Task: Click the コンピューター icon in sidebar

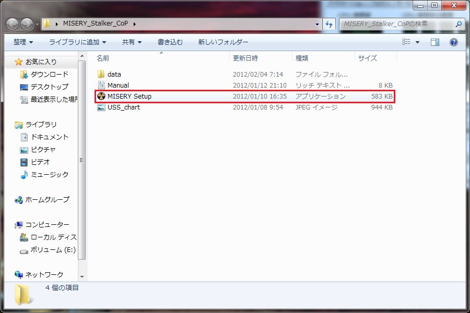Action: [x=19, y=225]
